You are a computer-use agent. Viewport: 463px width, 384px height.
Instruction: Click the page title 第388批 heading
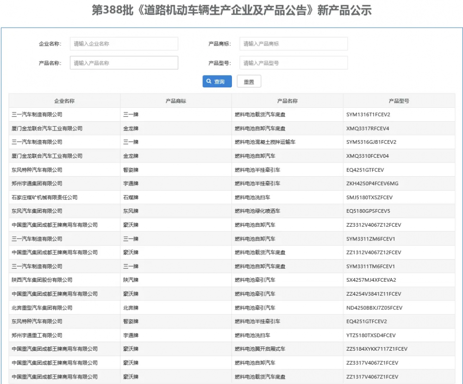pos(231,10)
